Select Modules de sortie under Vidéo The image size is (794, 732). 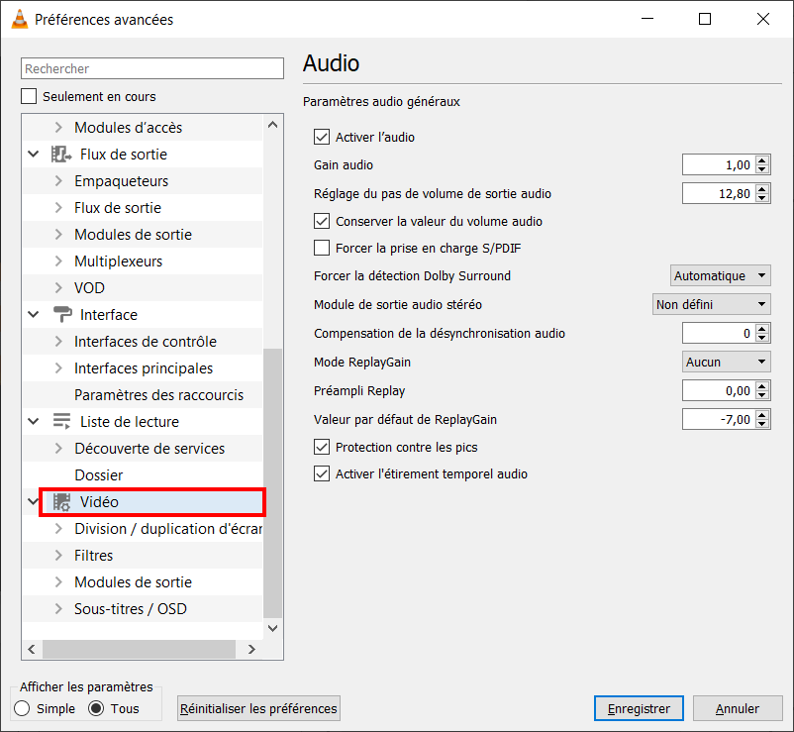point(133,582)
